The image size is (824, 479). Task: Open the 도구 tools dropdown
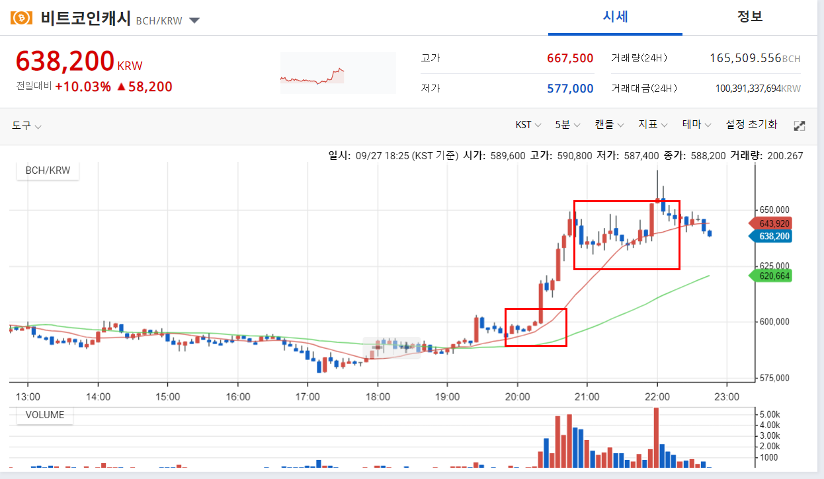coord(26,126)
